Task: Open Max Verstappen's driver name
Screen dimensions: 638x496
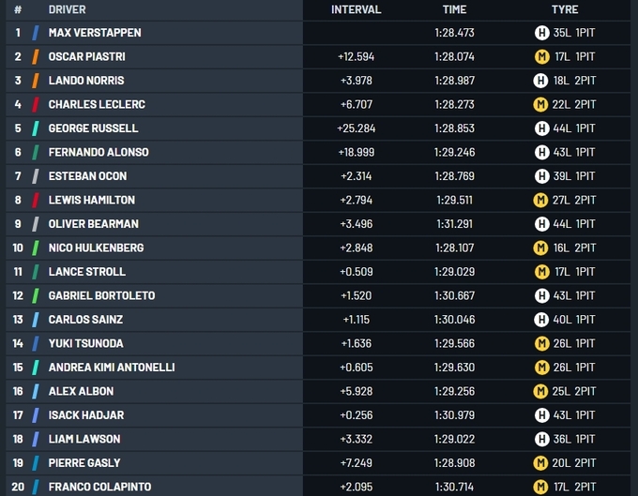Action: click(95, 33)
